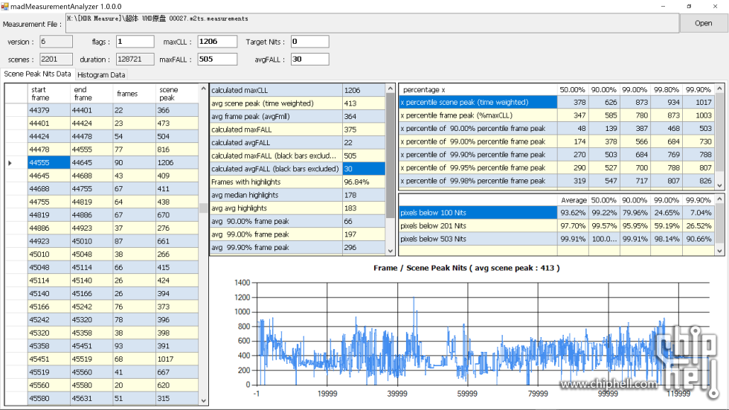Focus the maxCLL text field at top
Viewport: 729px width, 410px height.
pos(216,42)
